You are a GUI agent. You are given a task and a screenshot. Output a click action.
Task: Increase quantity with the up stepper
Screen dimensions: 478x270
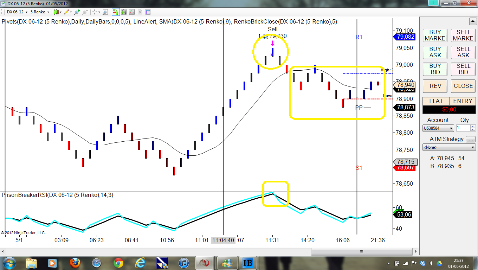click(473, 127)
